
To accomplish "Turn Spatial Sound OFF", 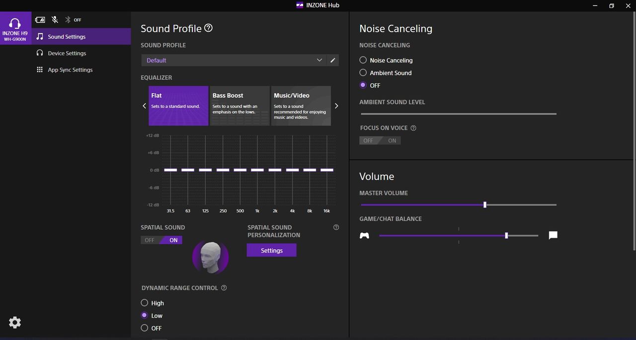I will (x=150, y=240).
